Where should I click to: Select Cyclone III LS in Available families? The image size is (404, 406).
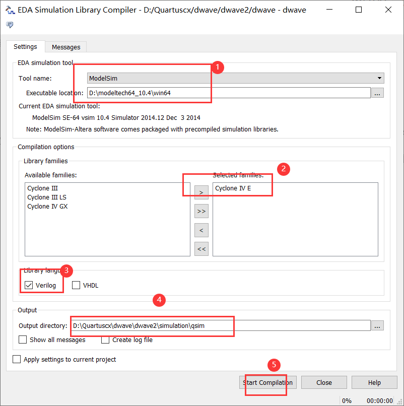[x=47, y=197]
